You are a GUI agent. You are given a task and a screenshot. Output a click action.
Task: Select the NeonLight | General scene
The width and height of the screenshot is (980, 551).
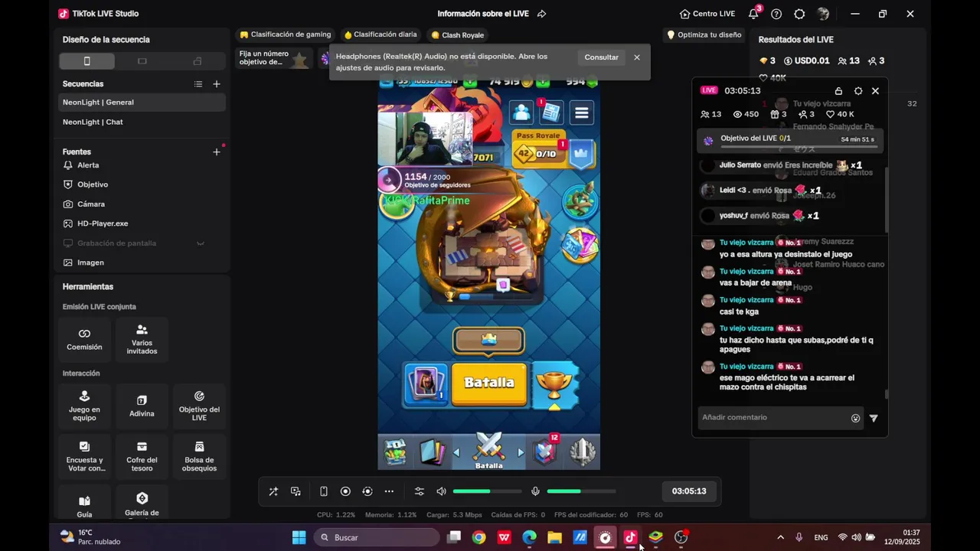142,103
